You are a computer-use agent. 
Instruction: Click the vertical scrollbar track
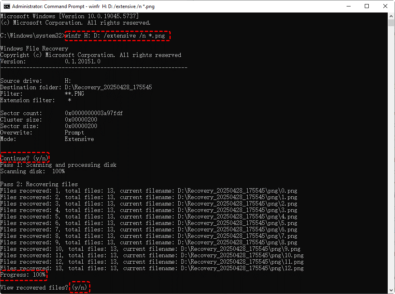(391, 162)
